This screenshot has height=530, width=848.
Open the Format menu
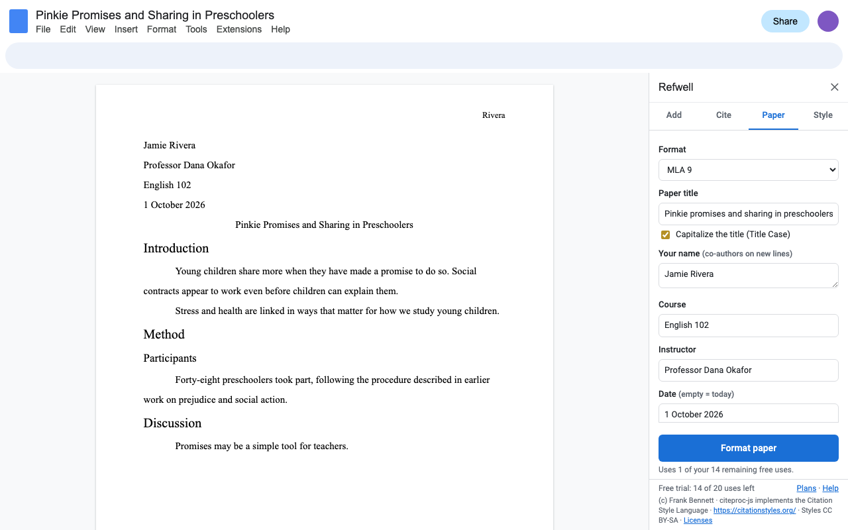pyautogui.click(x=162, y=29)
